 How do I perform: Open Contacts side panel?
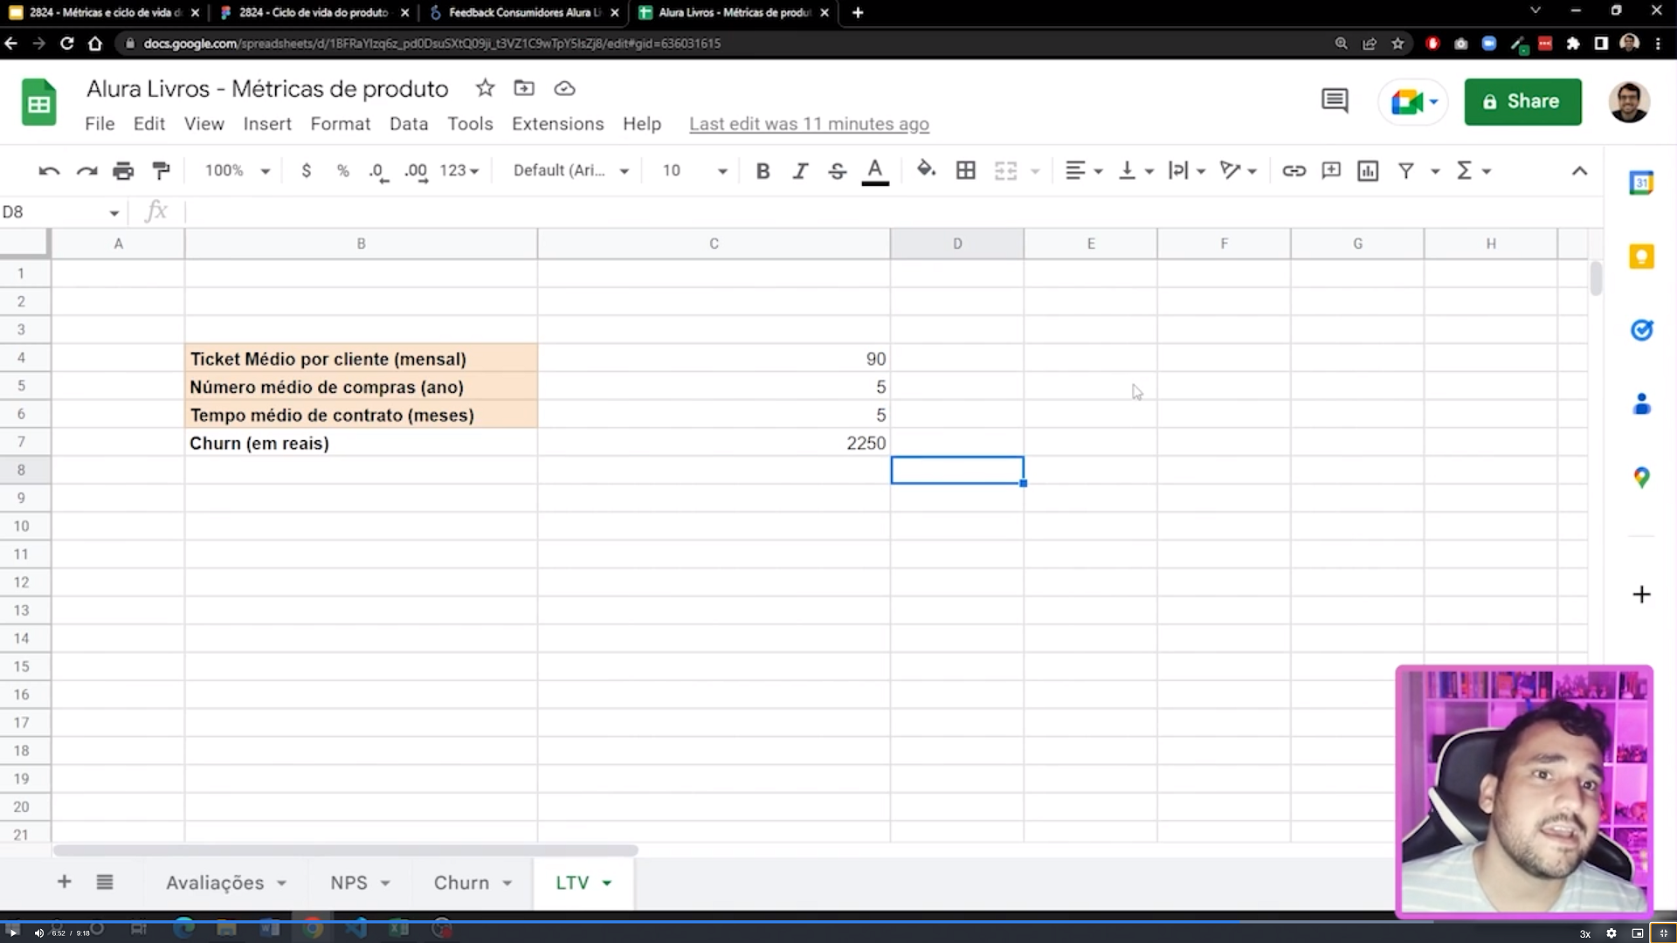1641,404
